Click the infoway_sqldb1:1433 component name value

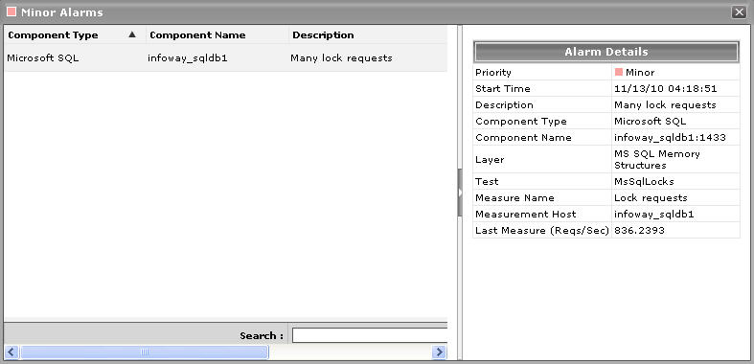670,138
